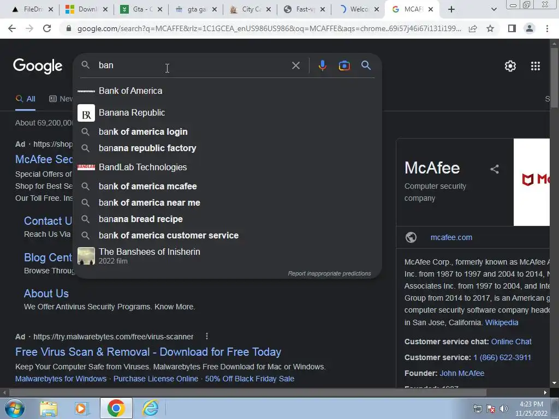Reload the current page
Screen dimensions: 559x419
[47, 28]
